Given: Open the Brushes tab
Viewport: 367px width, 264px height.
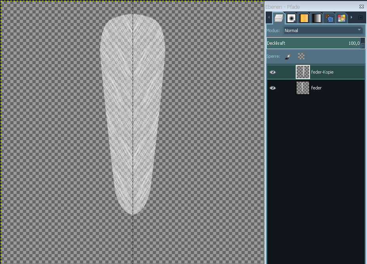Looking at the screenshot, I should (291, 18).
